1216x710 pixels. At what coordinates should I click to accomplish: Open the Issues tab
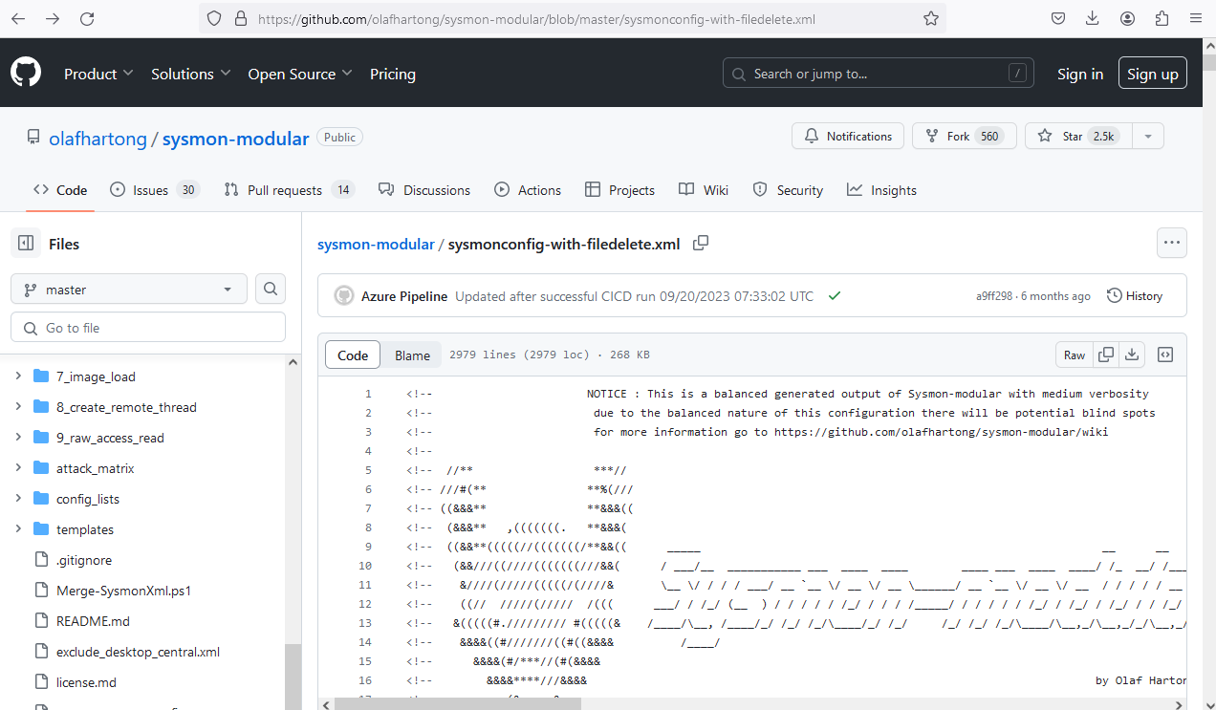(x=154, y=190)
